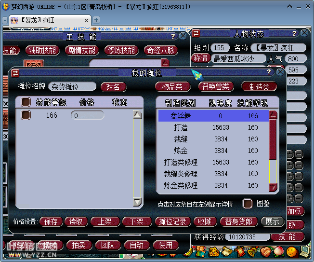Open the handshake friends icon

[x=266, y=251]
